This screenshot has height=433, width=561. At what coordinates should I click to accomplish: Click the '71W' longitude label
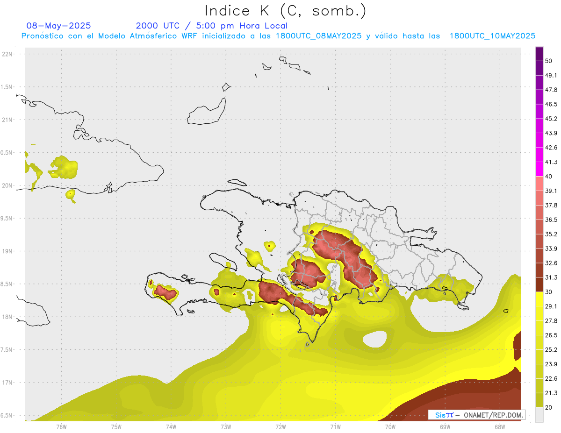point(335,427)
